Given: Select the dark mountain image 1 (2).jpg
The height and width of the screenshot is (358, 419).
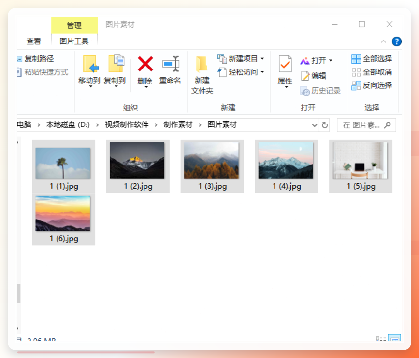Looking at the screenshot, I should click(138, 166).
